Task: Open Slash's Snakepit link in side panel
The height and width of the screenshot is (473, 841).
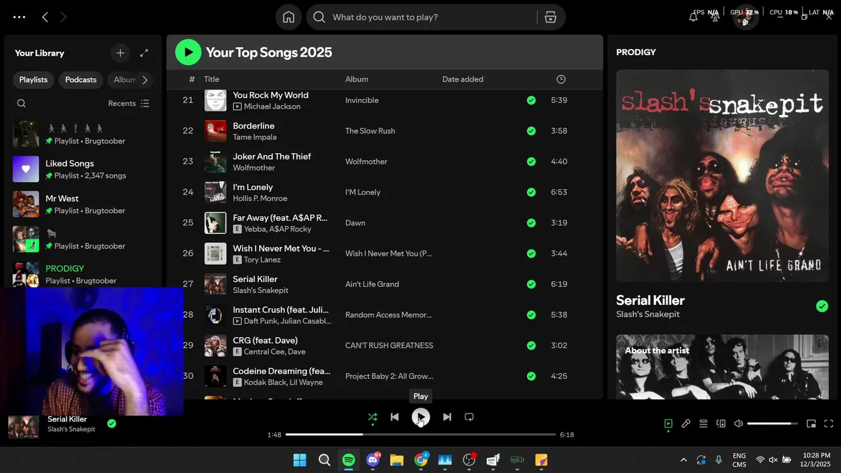Action: click(648, 315)
